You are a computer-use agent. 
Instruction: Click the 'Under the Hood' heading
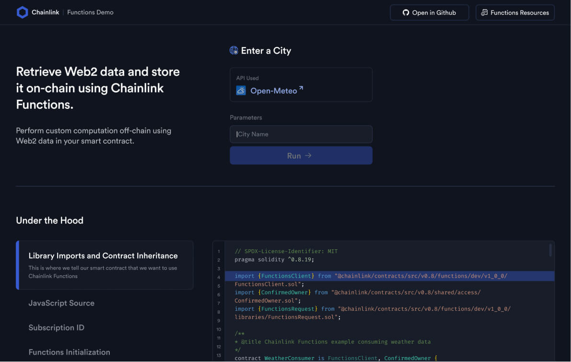(x=49, y=221)
